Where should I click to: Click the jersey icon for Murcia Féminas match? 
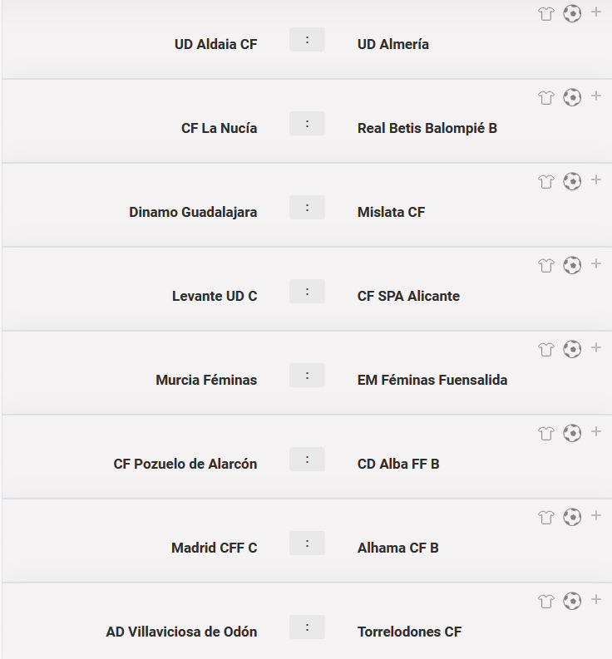[545, 349]
